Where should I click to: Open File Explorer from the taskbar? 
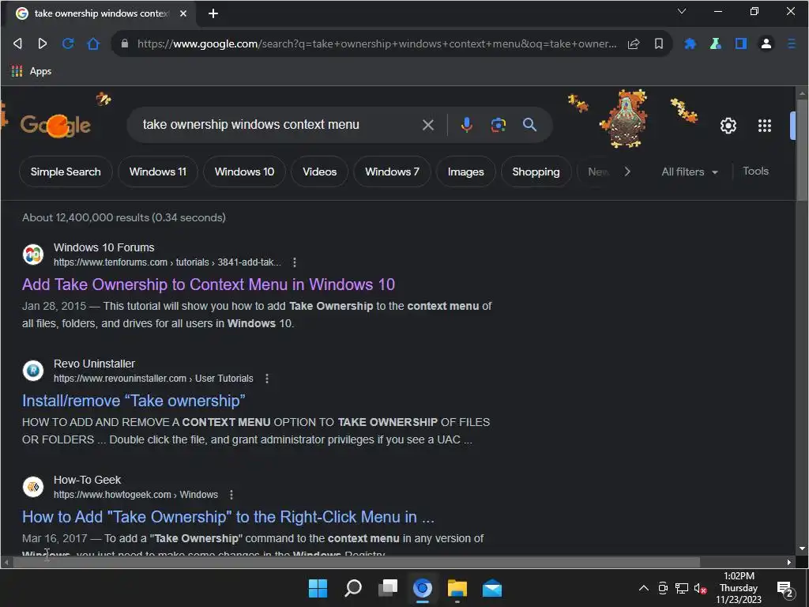point(457,588)
